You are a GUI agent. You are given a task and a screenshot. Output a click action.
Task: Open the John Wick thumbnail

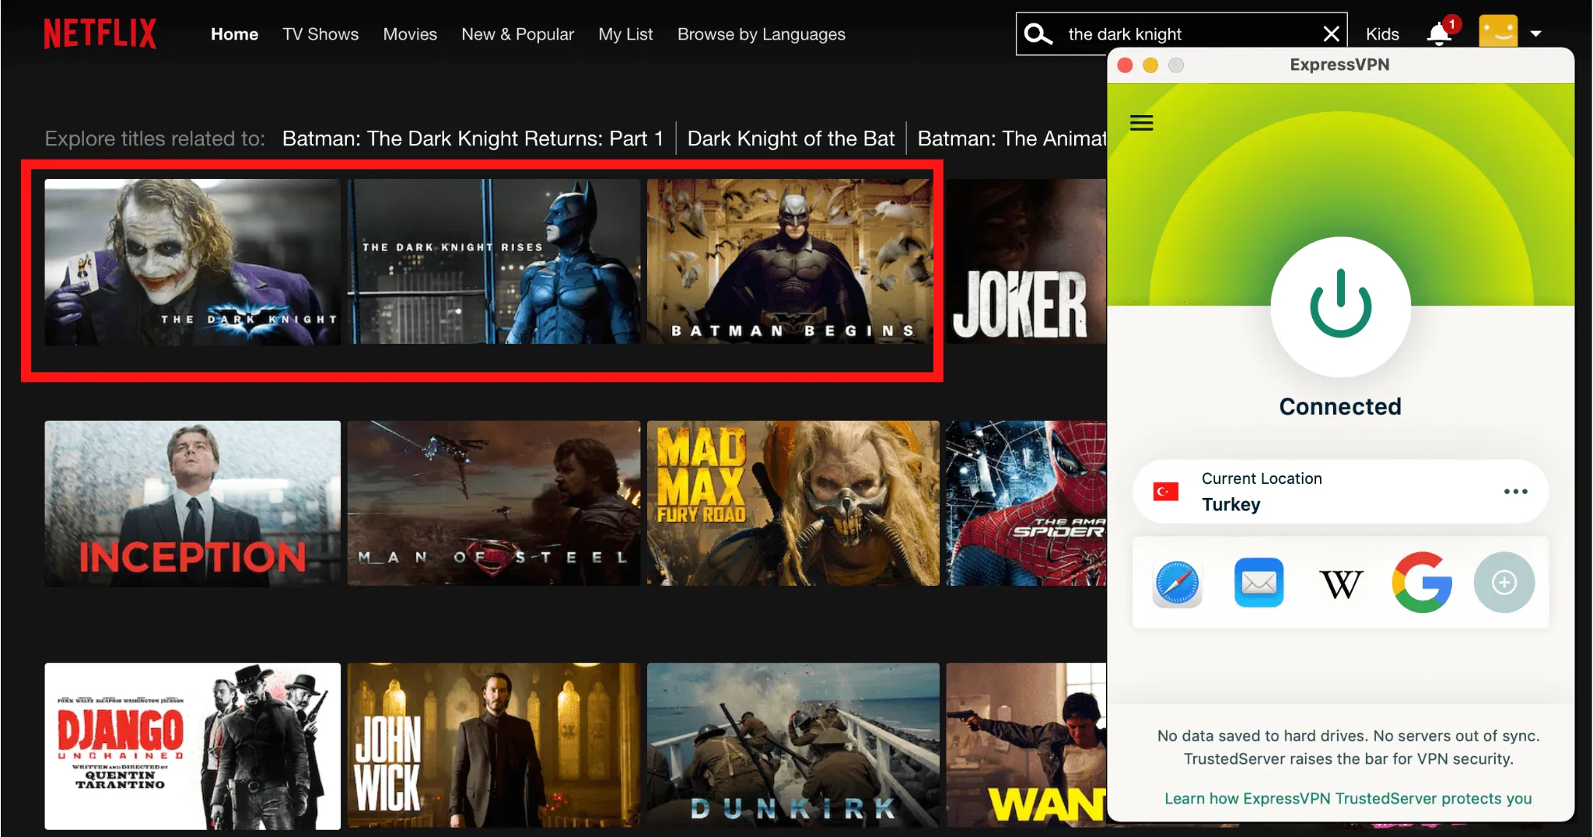[x=494, y=746]
